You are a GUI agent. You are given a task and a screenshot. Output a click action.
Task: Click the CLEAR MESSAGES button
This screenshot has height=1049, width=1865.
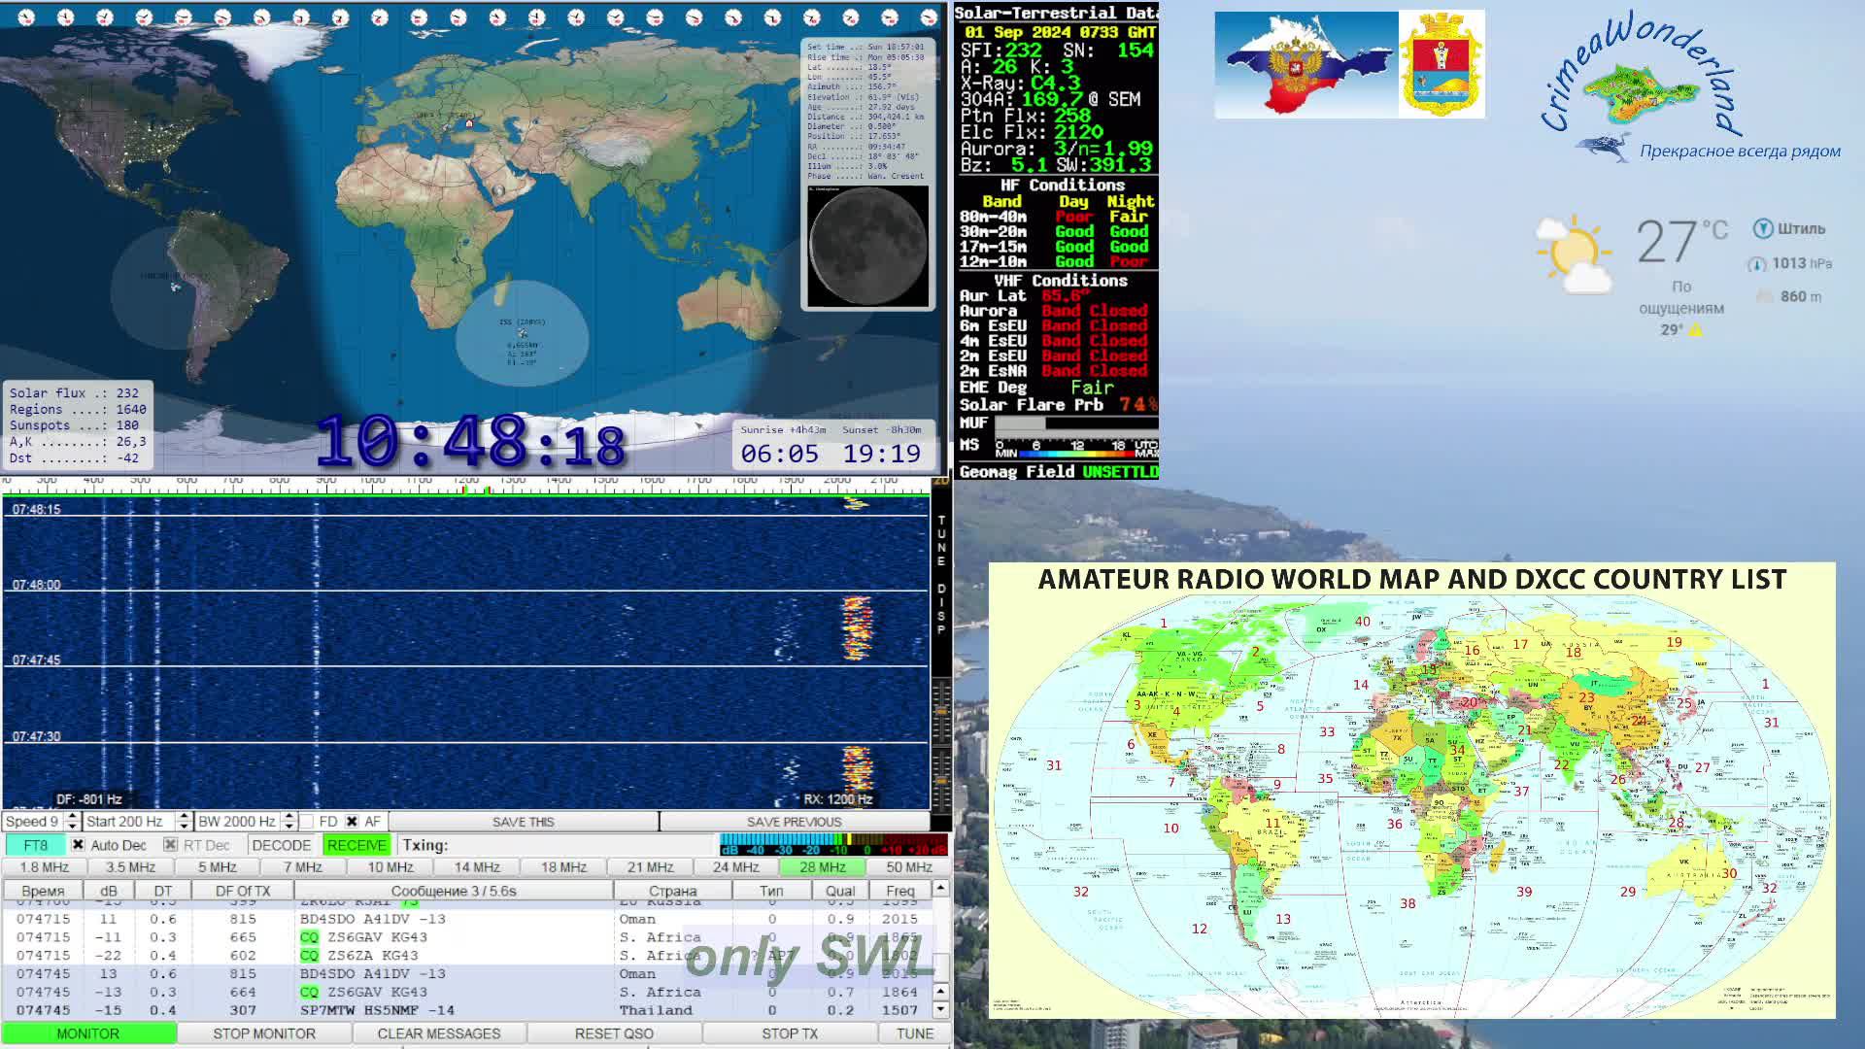point(438,1033)
